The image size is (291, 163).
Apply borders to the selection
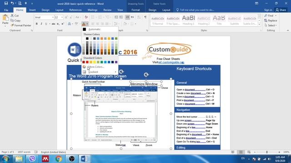click(132, 24)
